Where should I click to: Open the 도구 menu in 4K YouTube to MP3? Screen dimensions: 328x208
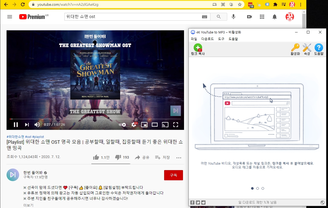pyautogui.click(x=221, y=39)
